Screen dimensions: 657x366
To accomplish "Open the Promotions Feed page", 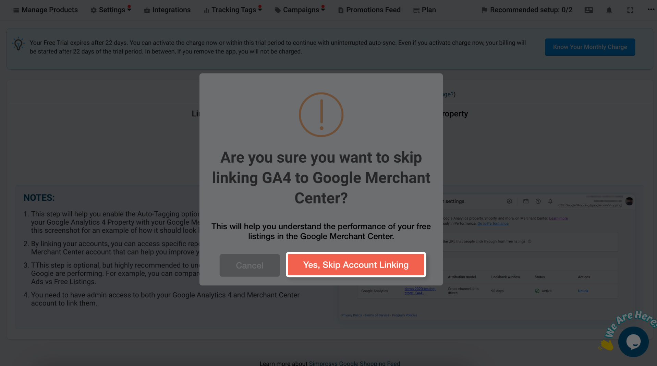I will click(x=369, y=10).
